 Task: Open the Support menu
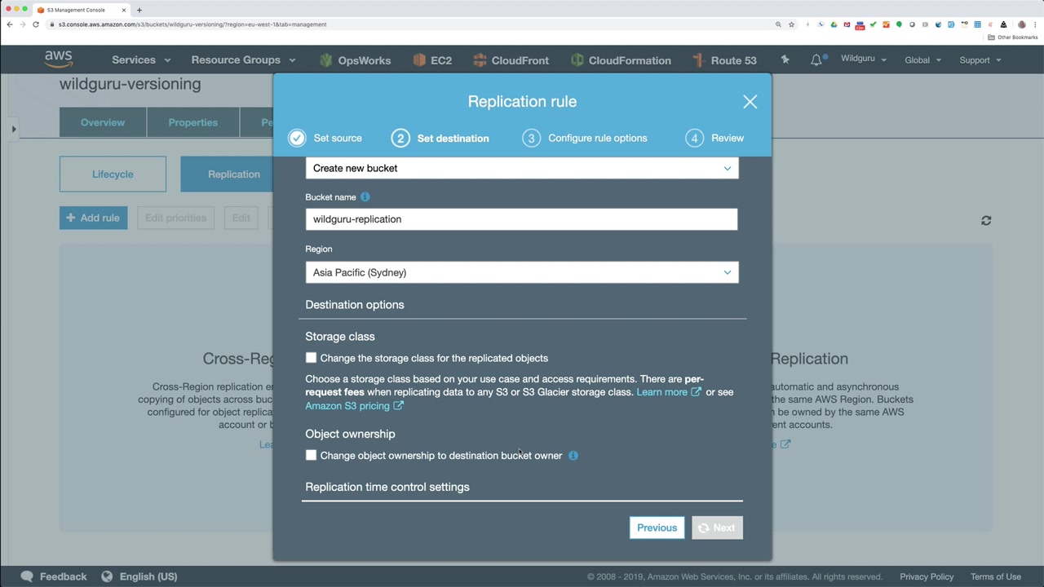coord(980,60)
